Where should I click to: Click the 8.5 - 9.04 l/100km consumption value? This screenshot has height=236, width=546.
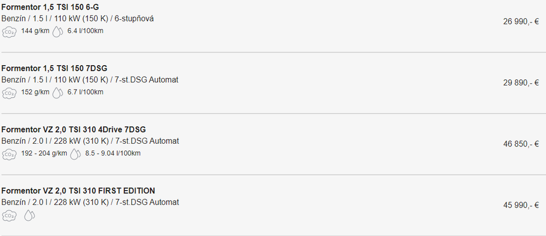click(x=113, y=154)
